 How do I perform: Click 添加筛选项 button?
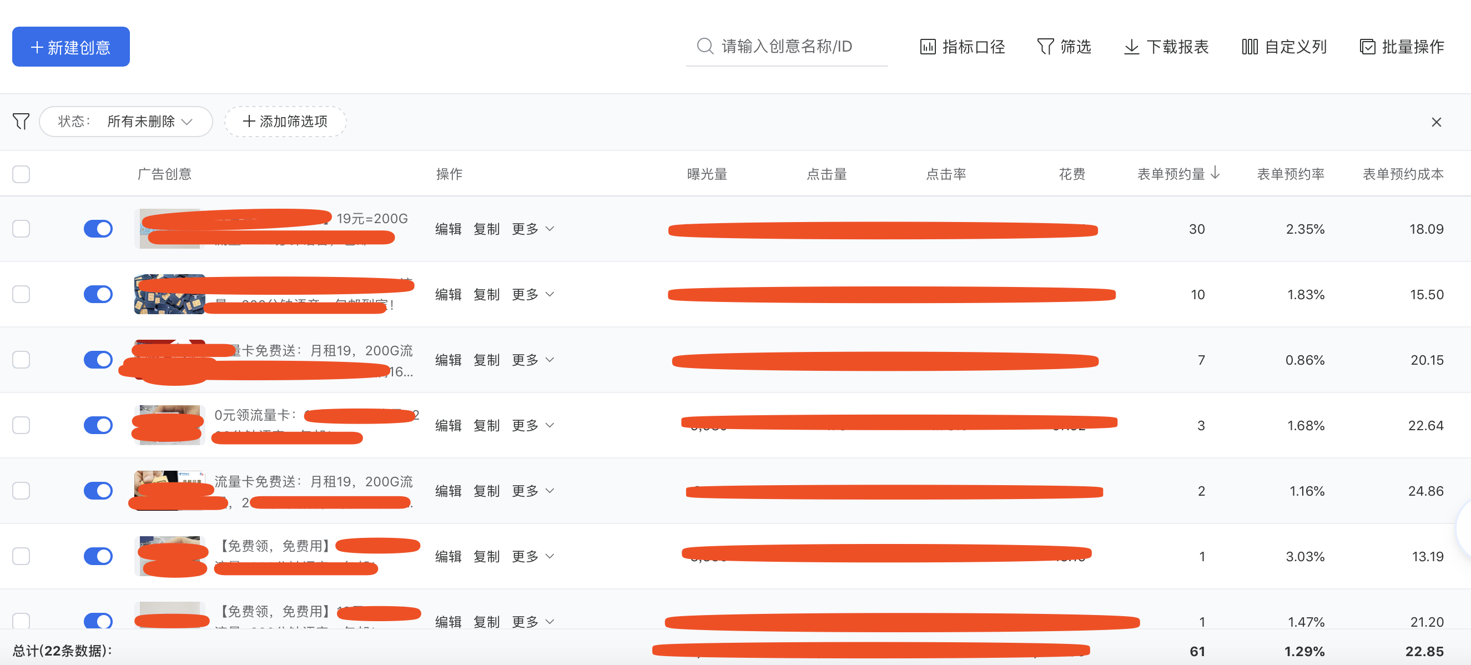pyautogui.click(x=285, y=122)
